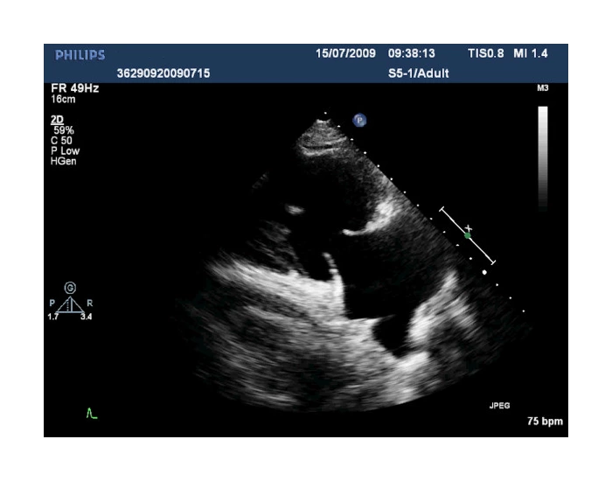The image size is (612, 481).
Task: Click the C 50 compression value
Action: tap(61, 141)
